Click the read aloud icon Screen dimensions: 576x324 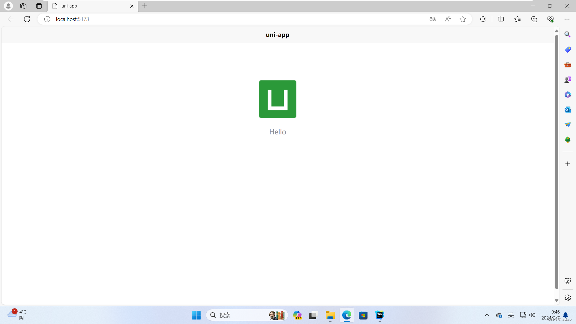448,19
